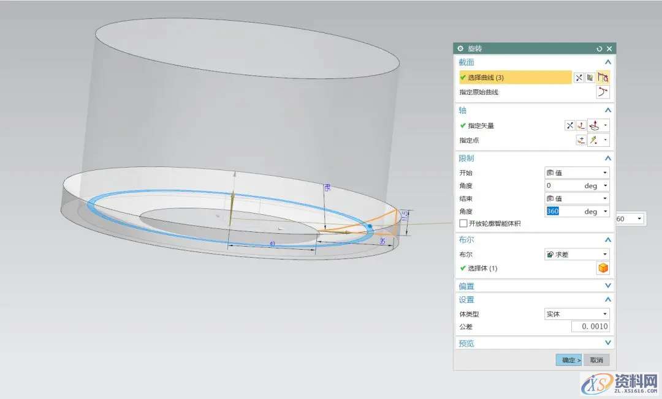Click the settings gear icon in 旋转 dialog title
This screenshot has width=662, height=399.
click(x=461, y=48)
